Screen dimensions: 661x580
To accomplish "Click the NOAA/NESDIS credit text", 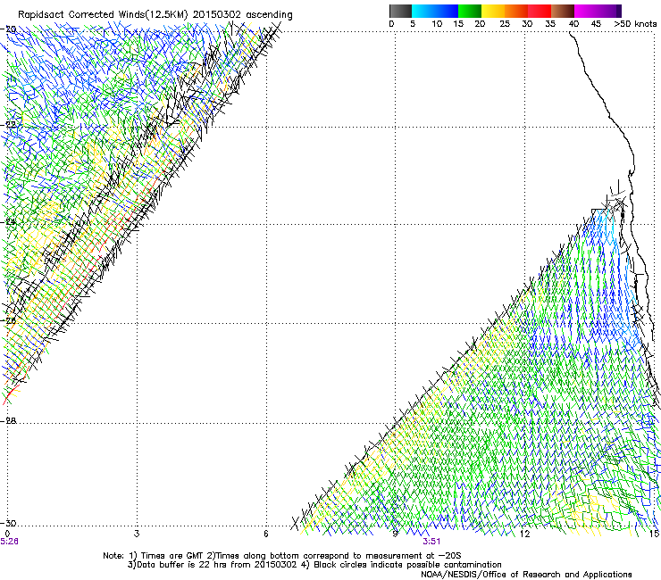I will click(526, 575).
